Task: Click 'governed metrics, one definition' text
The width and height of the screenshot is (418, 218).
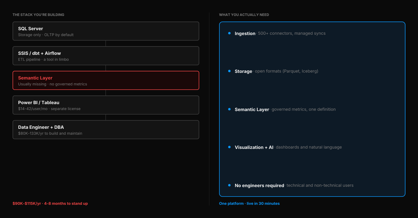Action: (304, 109)
